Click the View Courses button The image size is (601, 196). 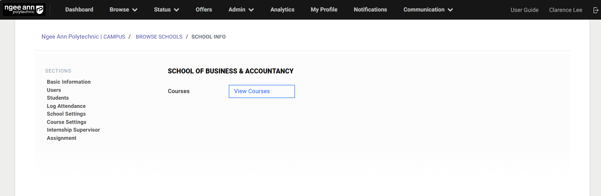(262, 91)
